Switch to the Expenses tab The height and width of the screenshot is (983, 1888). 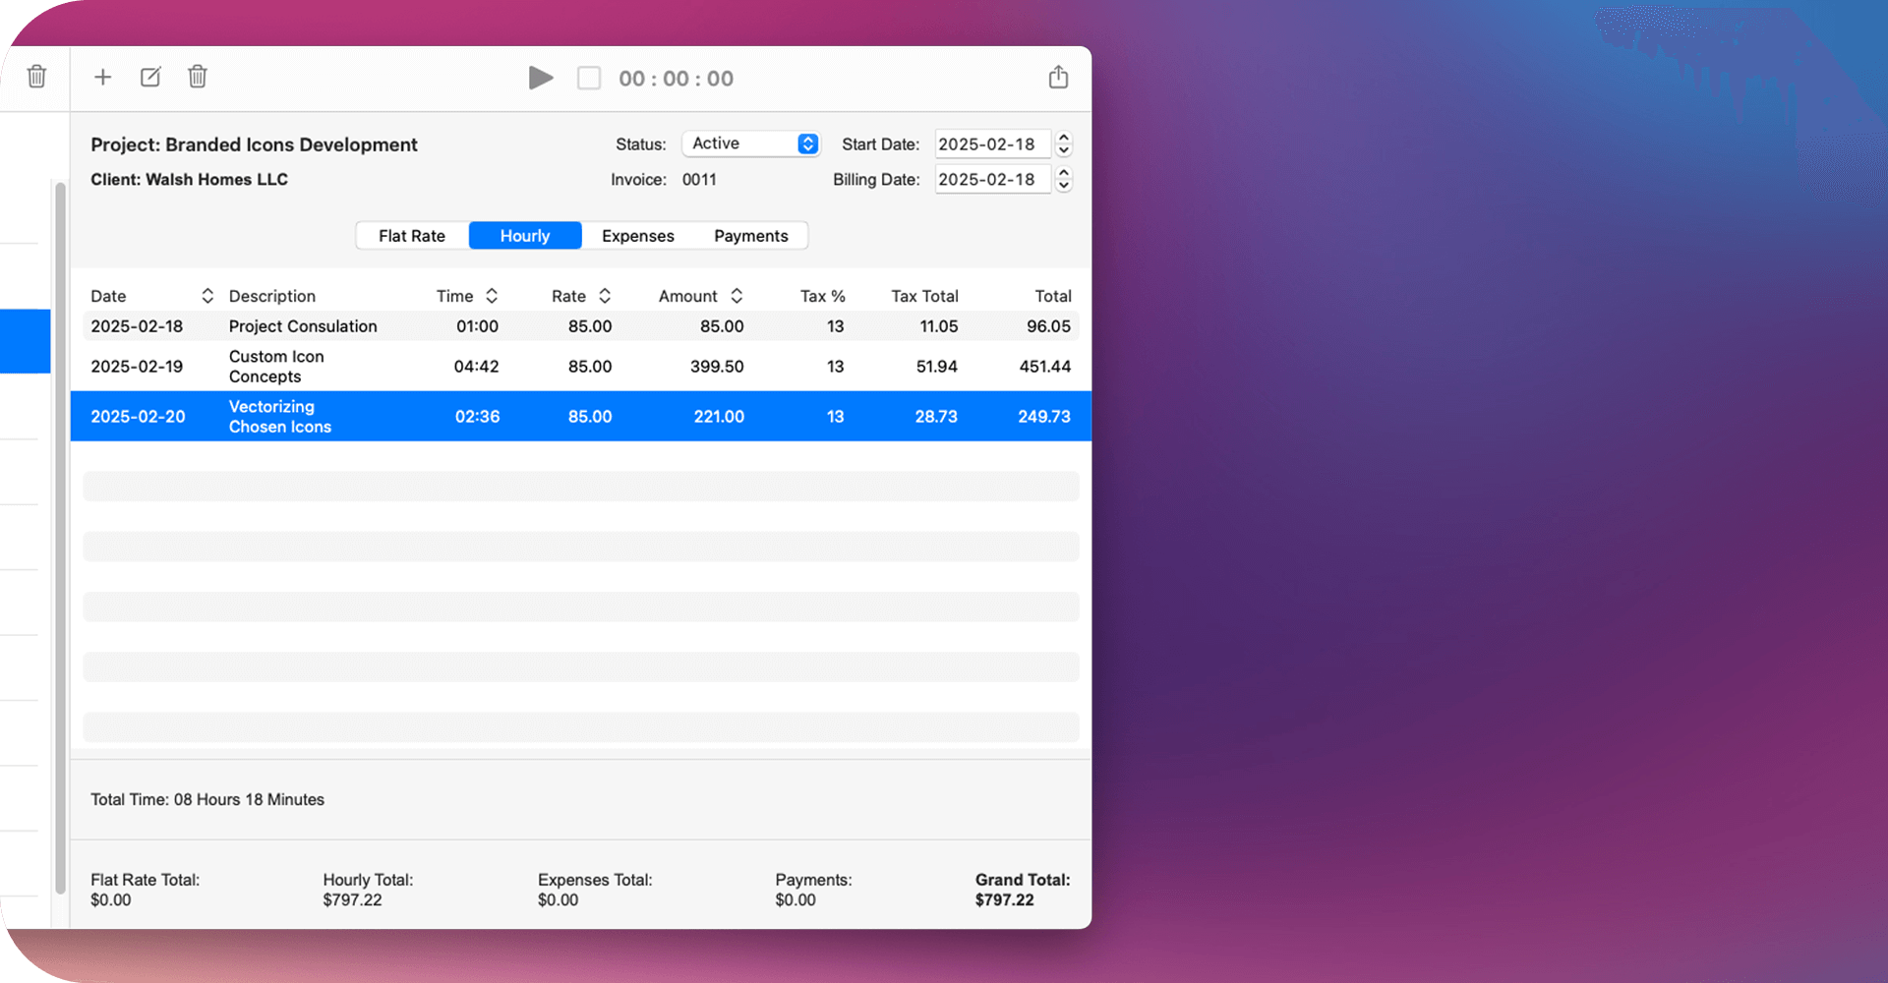point(637,236)
